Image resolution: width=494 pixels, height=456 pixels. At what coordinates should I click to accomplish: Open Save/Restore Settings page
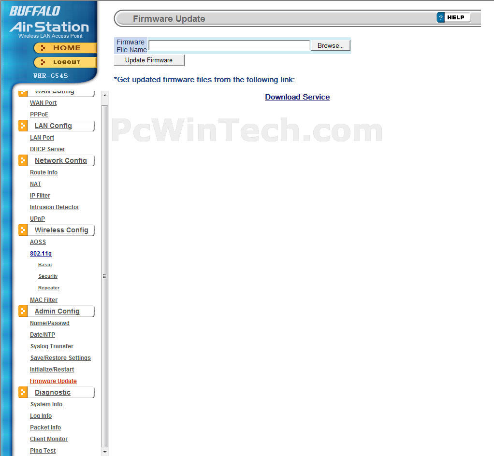60,358
